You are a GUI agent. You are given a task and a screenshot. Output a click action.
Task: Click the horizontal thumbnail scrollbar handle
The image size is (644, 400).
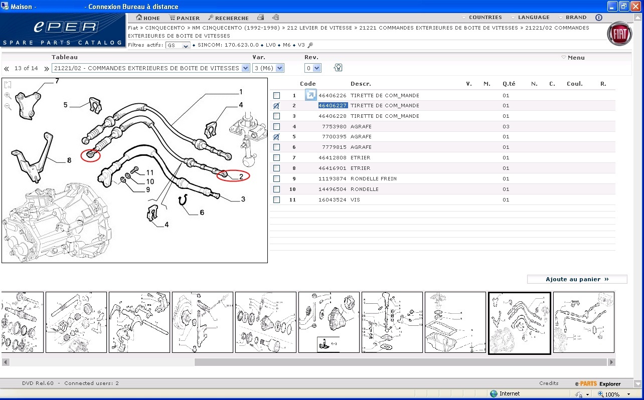tap(401, 362)
